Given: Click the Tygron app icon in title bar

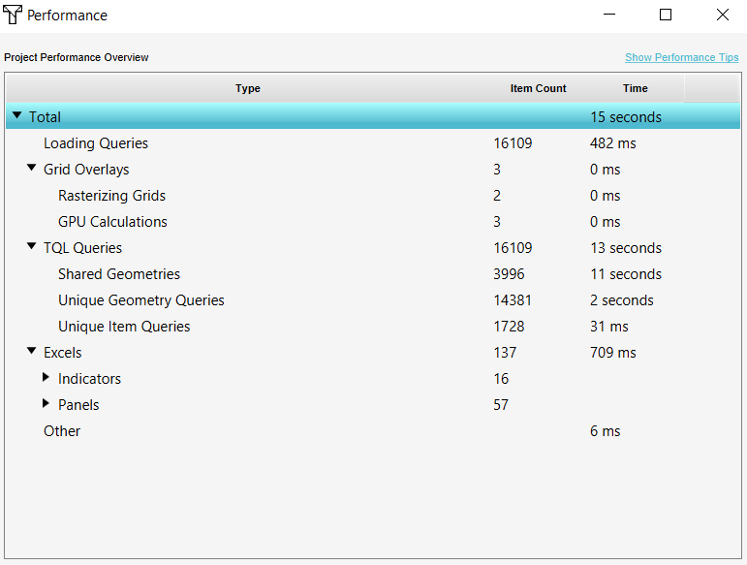Looking at the screenshot, I should (14, 16).
